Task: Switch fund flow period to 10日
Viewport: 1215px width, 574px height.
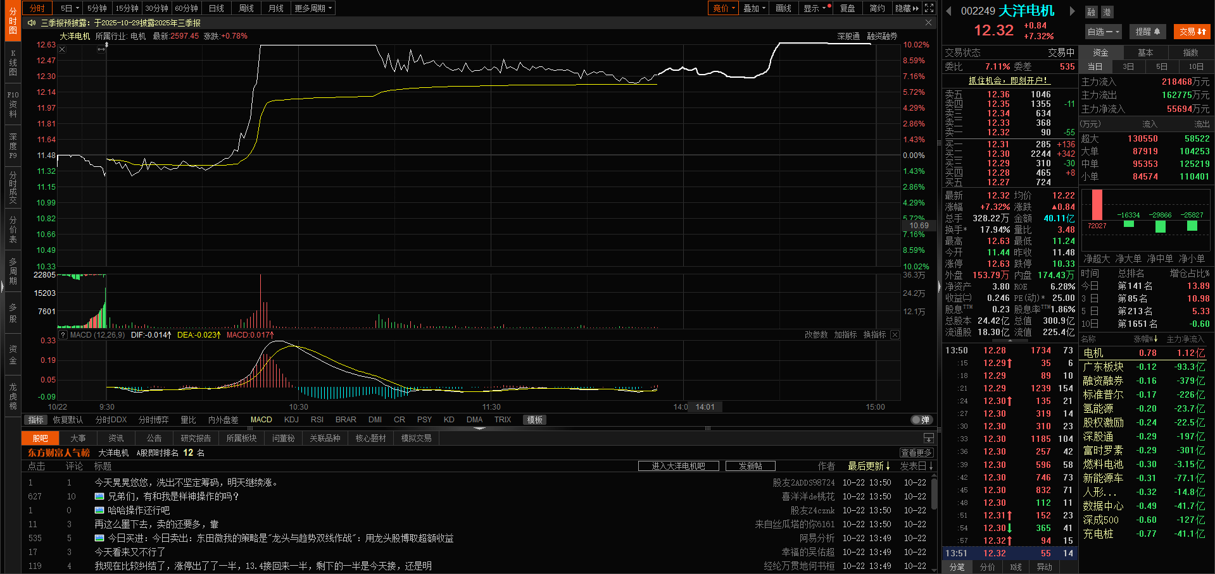Action: 1196,67
